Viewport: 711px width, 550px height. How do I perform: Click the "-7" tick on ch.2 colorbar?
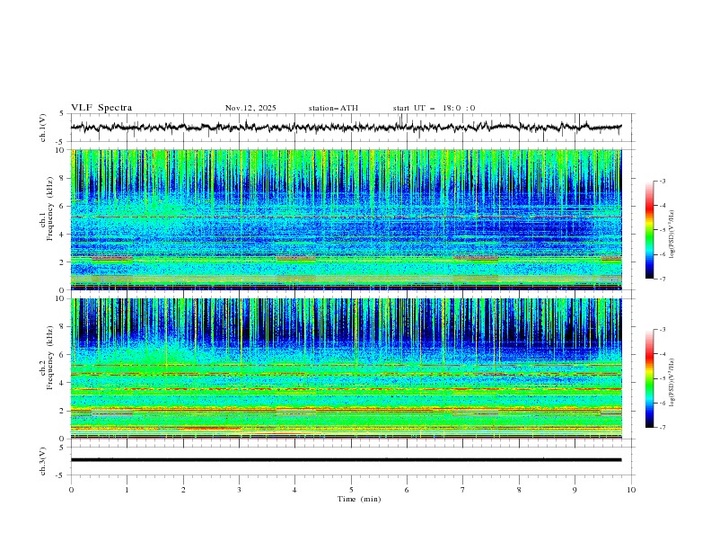click(x=663, y=428)
